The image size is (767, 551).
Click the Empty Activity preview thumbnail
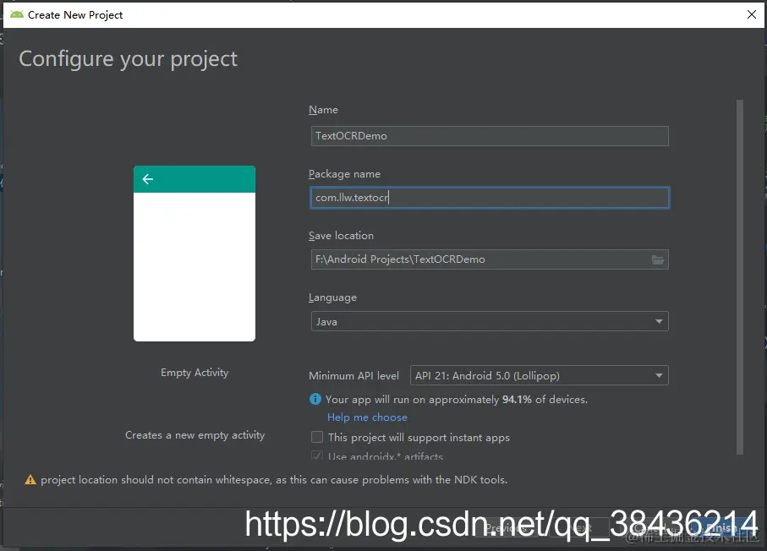coord(194,254)
